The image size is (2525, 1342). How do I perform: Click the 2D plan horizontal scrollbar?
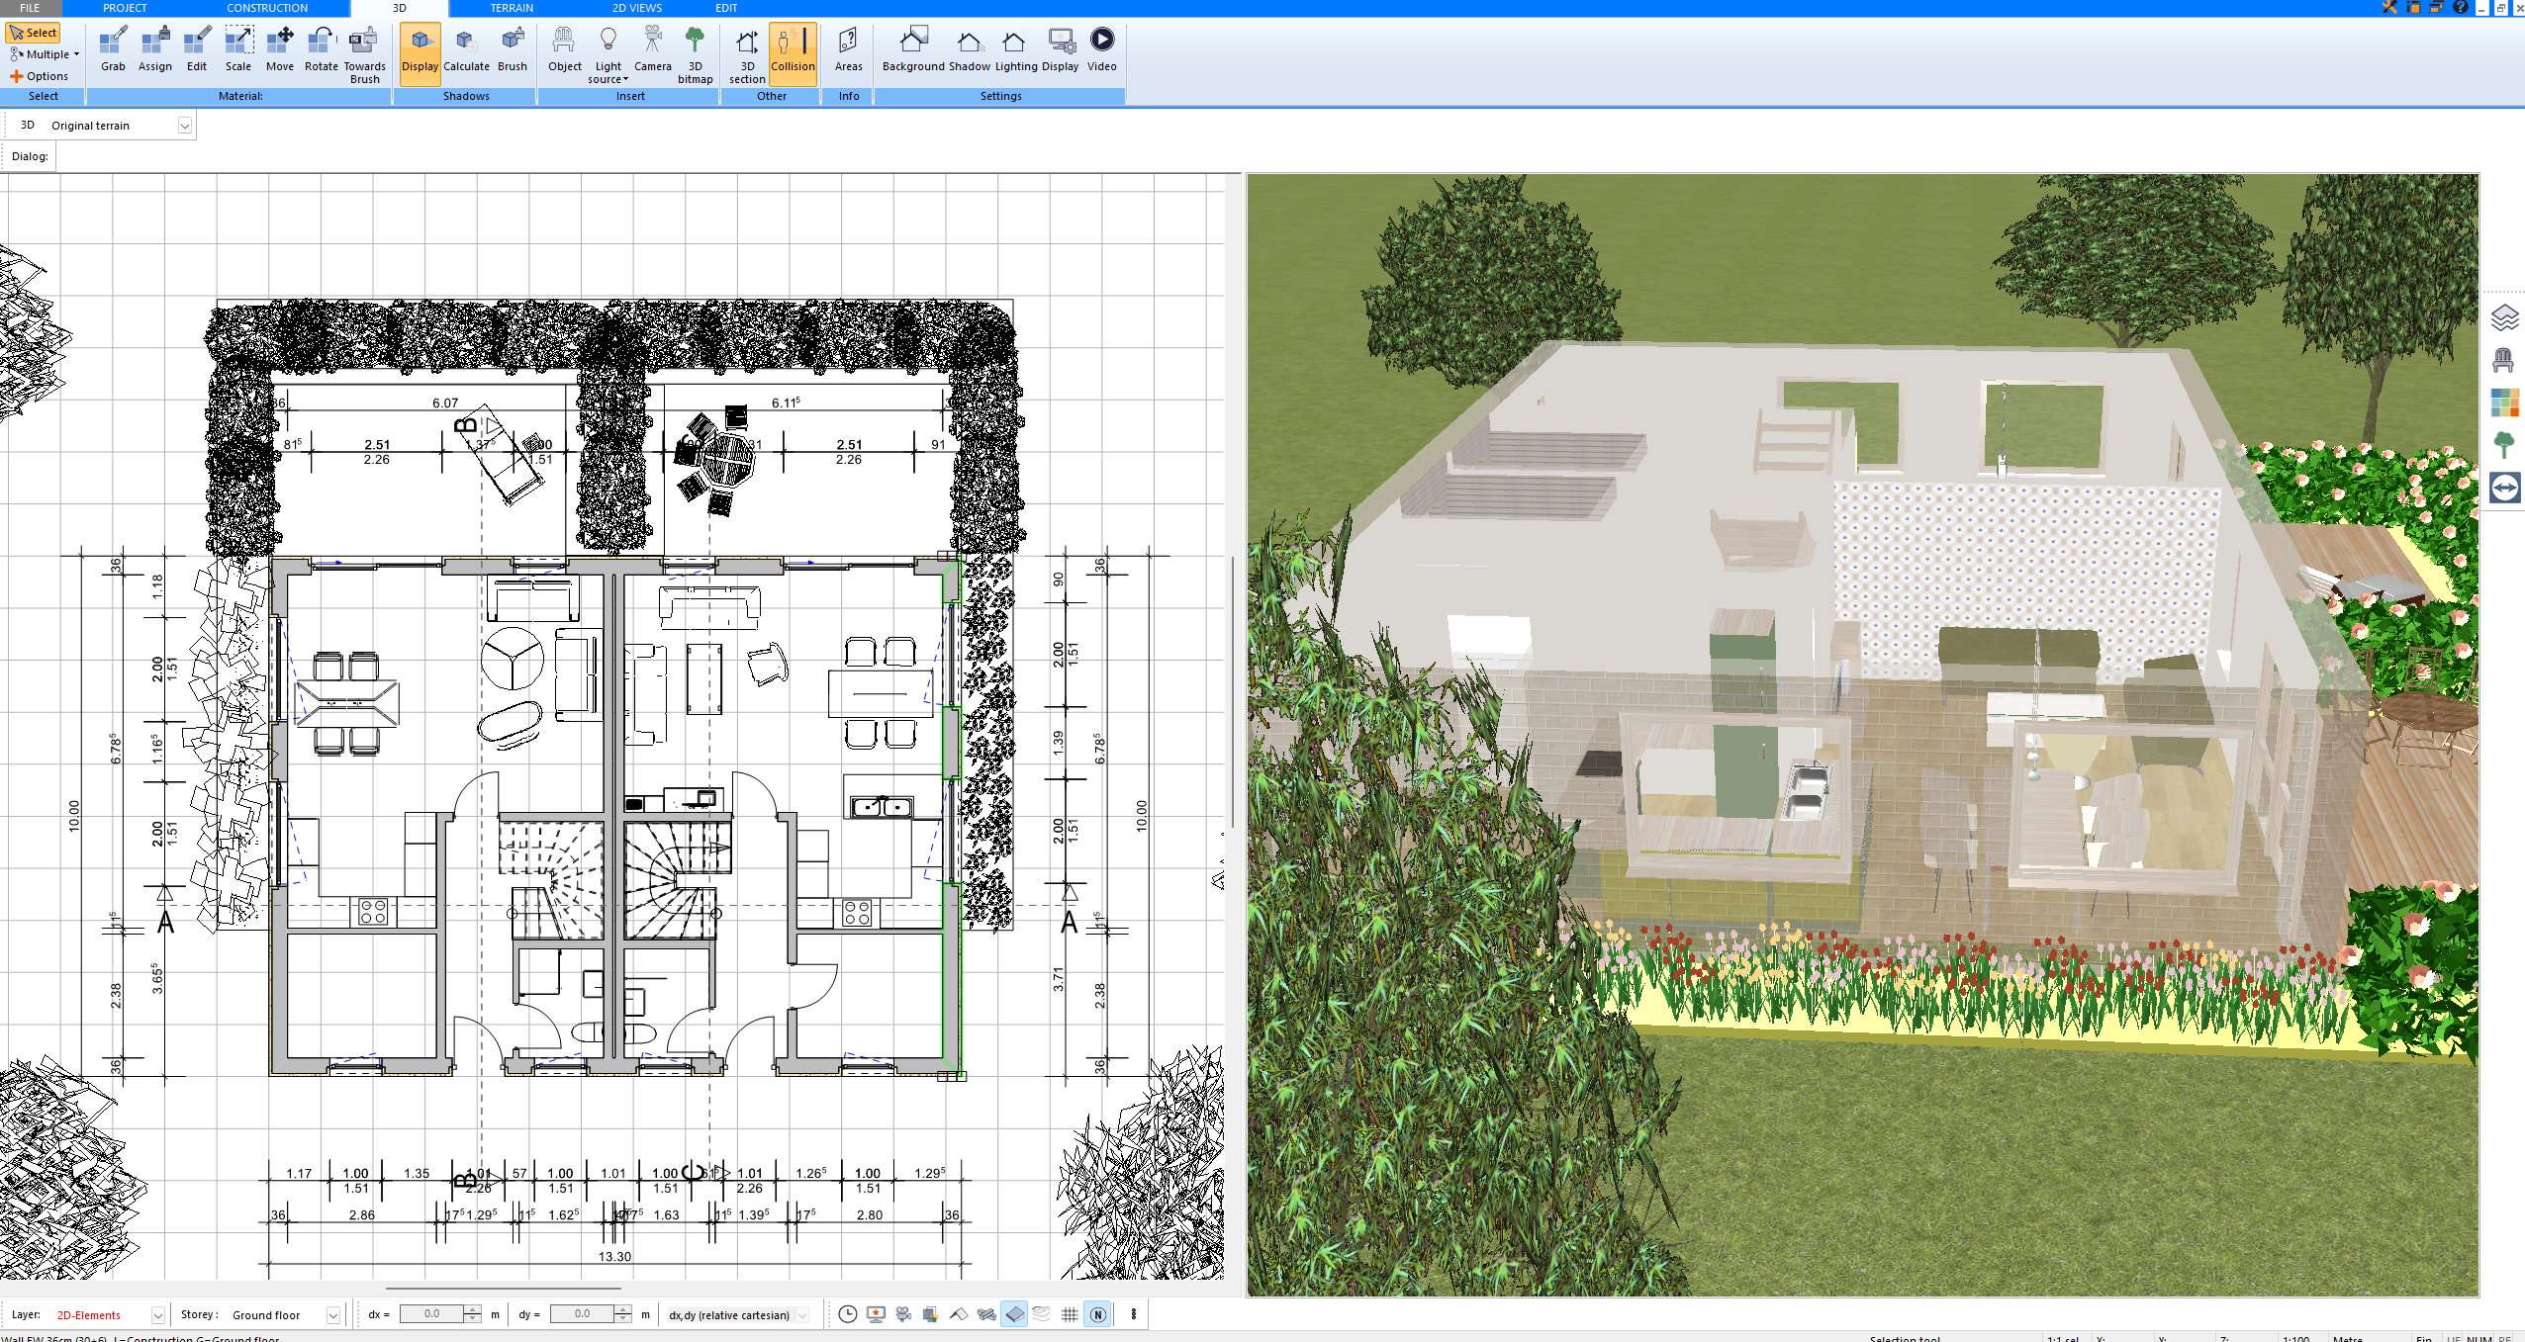point(503,1289)
